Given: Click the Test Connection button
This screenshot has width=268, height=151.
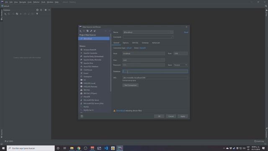Looking at the screenshot, I should 130,85.
